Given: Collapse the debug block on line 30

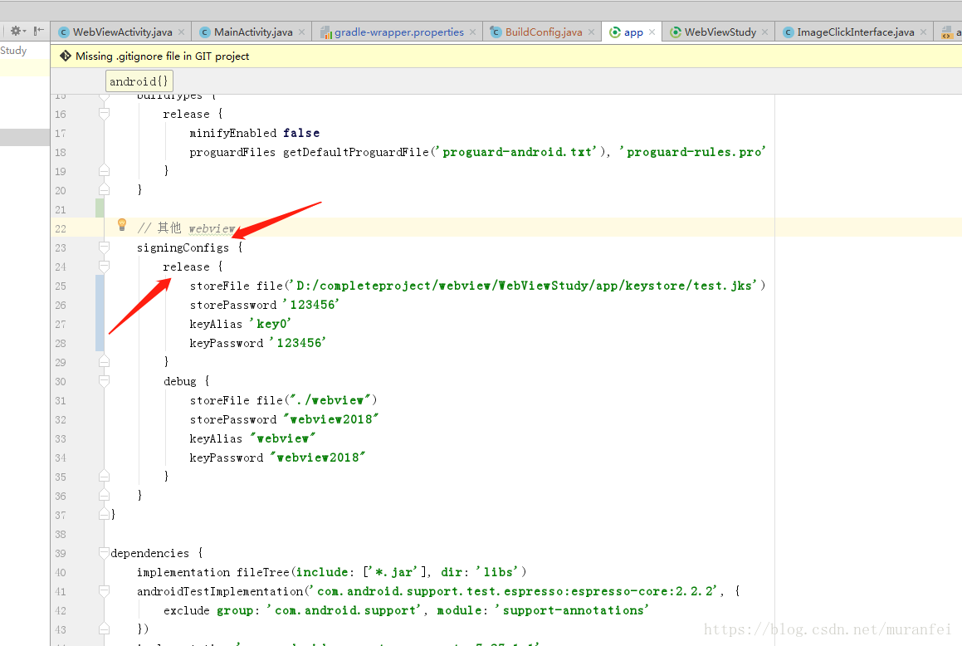Looking at the screenshot, I should point(105,381).
